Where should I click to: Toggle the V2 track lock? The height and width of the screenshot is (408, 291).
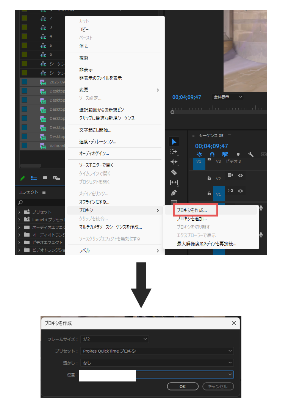(209, 178)
